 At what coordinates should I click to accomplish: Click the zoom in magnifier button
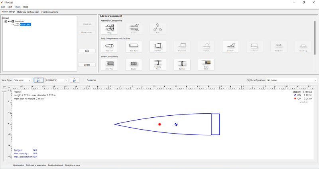click(x=75, y=80)
